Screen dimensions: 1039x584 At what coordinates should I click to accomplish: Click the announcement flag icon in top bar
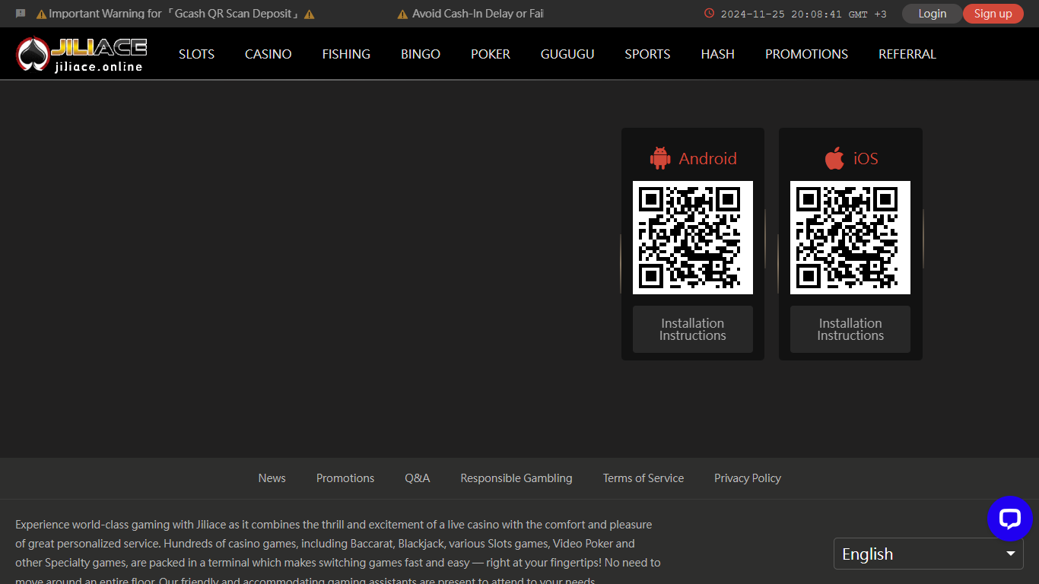coord(21,14)
